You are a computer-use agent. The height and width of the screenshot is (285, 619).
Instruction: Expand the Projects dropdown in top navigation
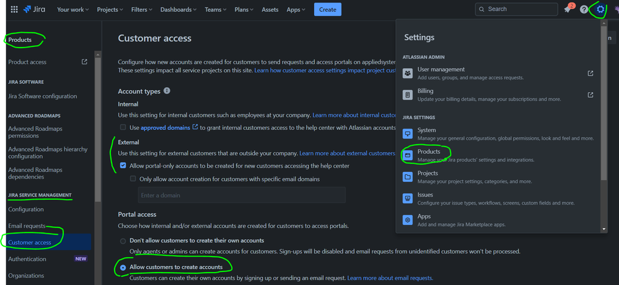coord(110,9)
